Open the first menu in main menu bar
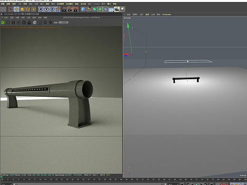The width and height of the screenshot is (247, 185). tap(3, 4)
